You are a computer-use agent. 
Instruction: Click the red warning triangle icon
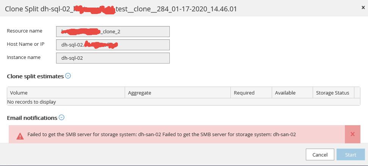(20, 135)
